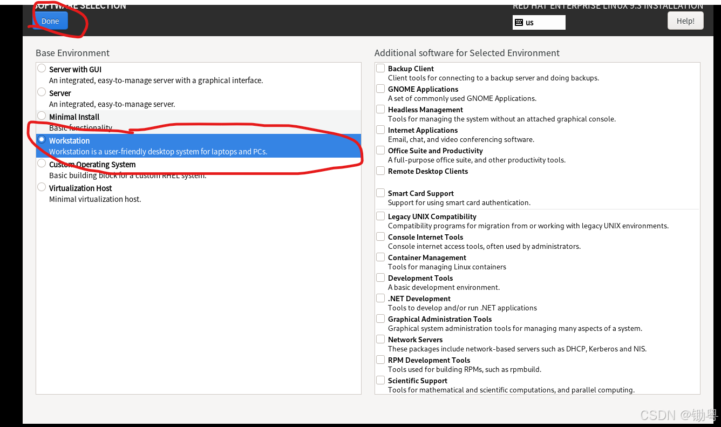The height and width of the screenshot is (427, 721).
Task: Click 'An integrated, easy-to-manage server.' description
Action: [112, 104]
